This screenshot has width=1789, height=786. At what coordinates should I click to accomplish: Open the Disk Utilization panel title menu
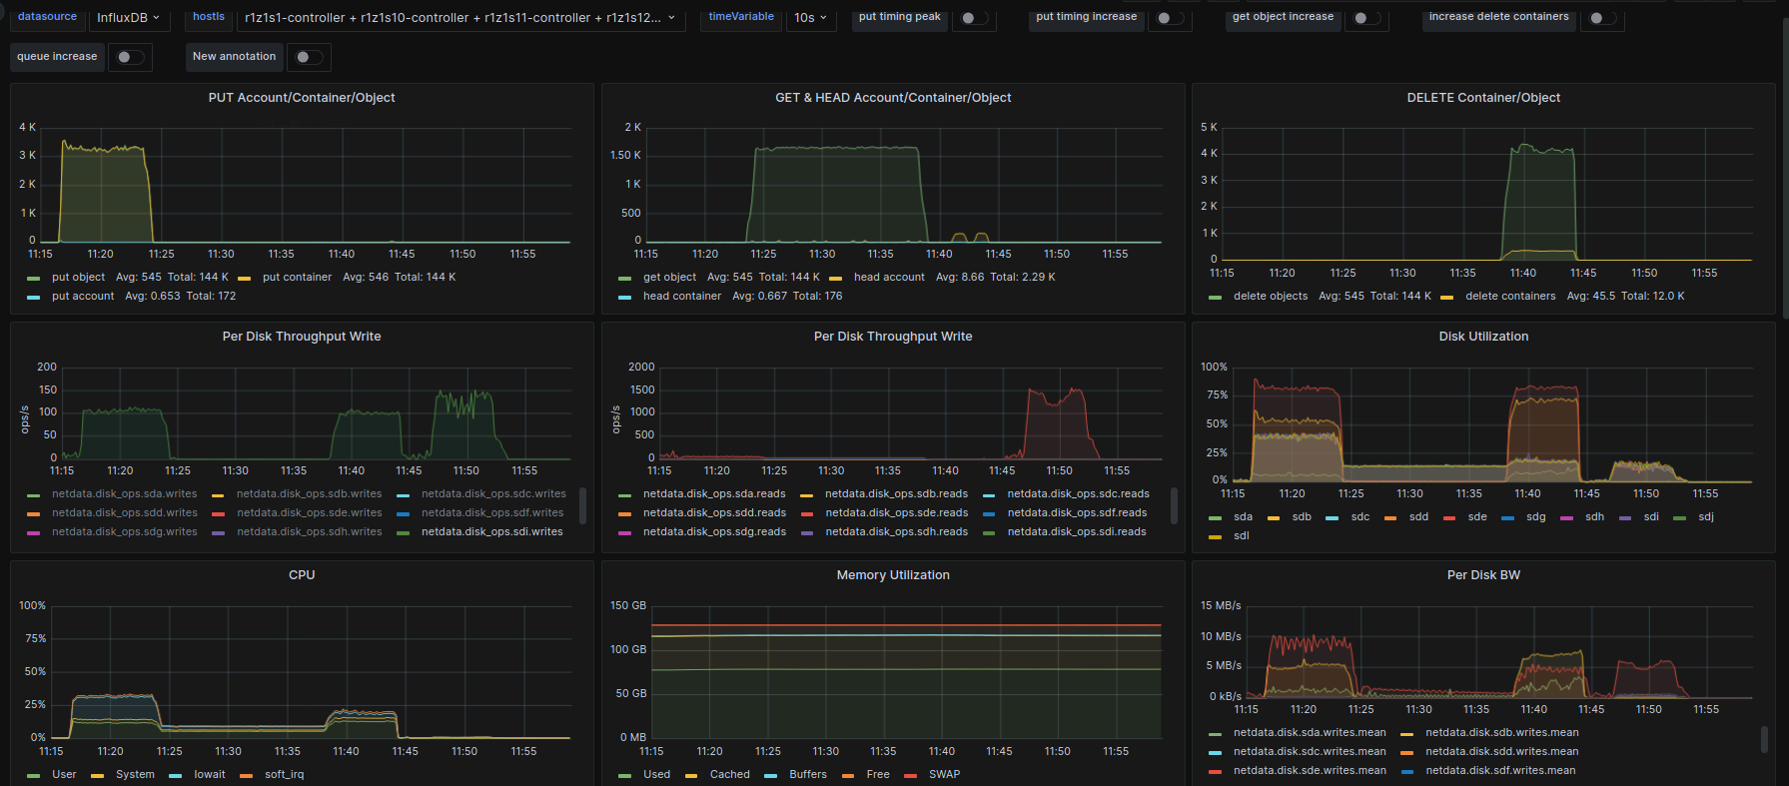pos(1483,337)
